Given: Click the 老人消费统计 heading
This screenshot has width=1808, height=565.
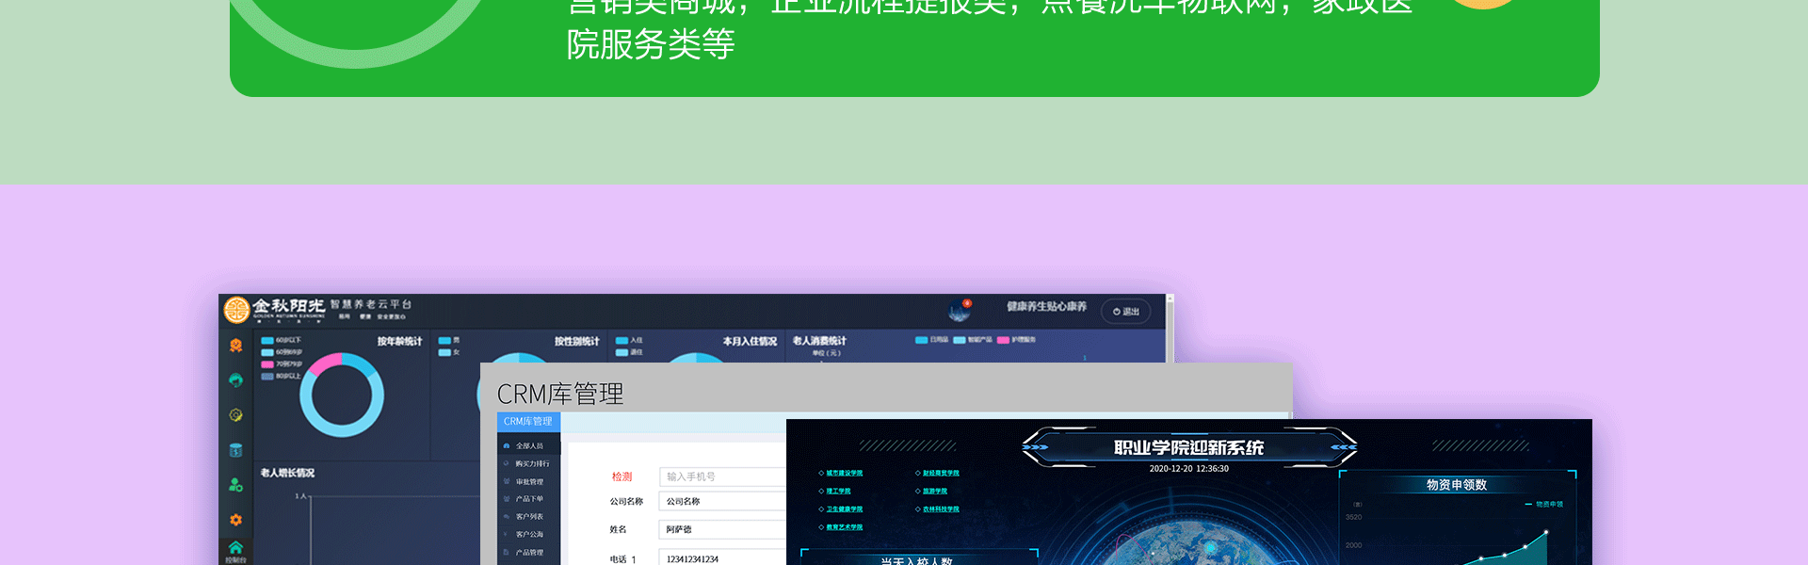Looking at the screenshot, I should (x=819, y=341).
